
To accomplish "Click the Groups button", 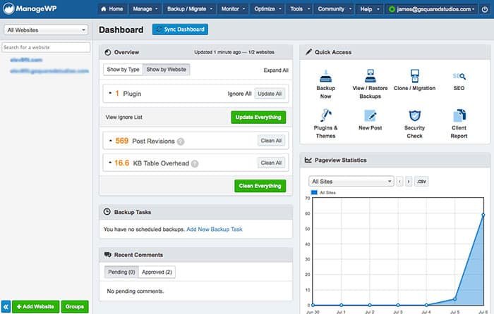I will (75, 306).
